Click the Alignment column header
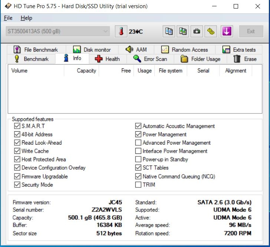This screenshot has height=247, width=270. [x=236, y=71]
